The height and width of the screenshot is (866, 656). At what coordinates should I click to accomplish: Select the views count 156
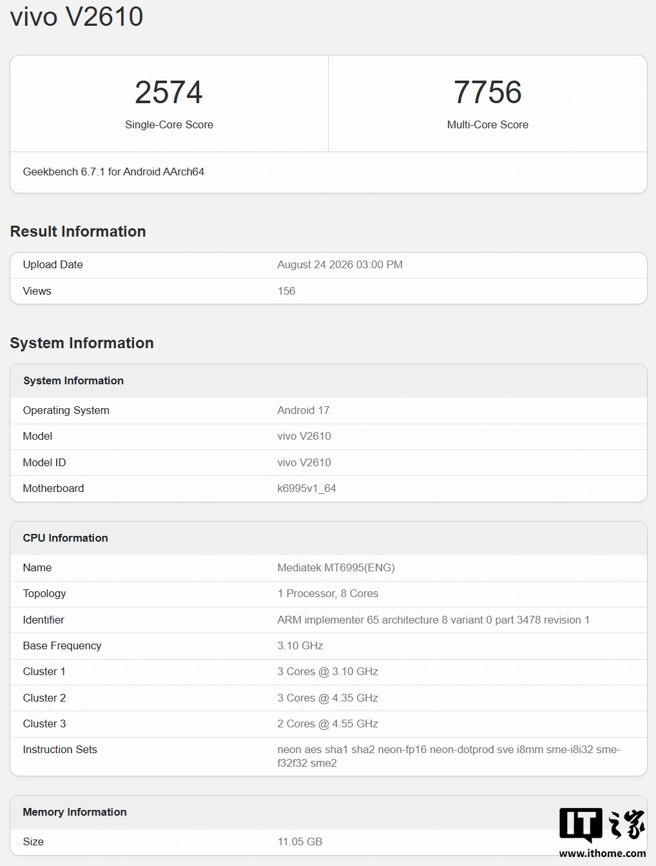tap(286, 291)
